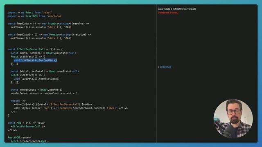
Task: Click the 'return (<>' line
Action: tap(18, 101)
